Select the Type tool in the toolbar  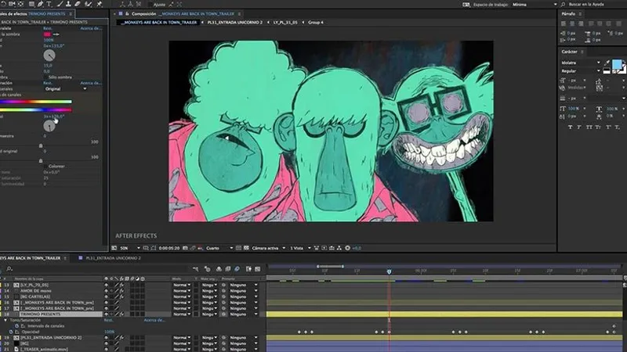(x=49, y=4)
